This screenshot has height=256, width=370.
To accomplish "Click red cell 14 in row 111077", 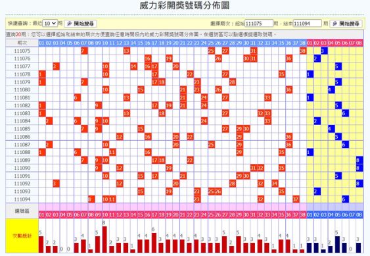I will 133,66.
